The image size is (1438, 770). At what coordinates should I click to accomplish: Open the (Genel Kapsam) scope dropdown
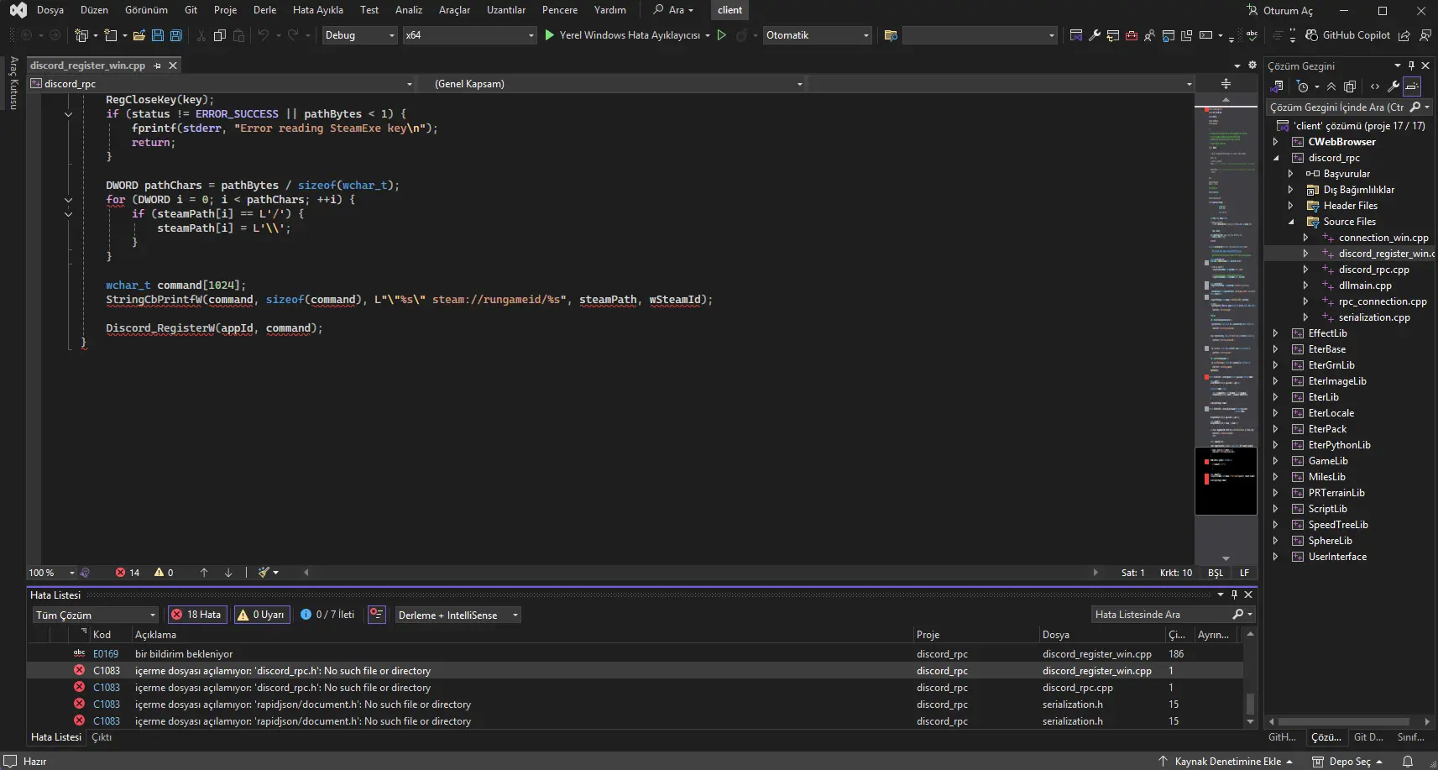(617, 84)
